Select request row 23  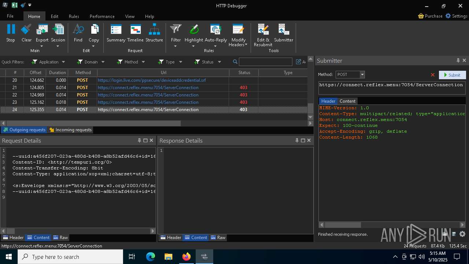tap(154, 102)
